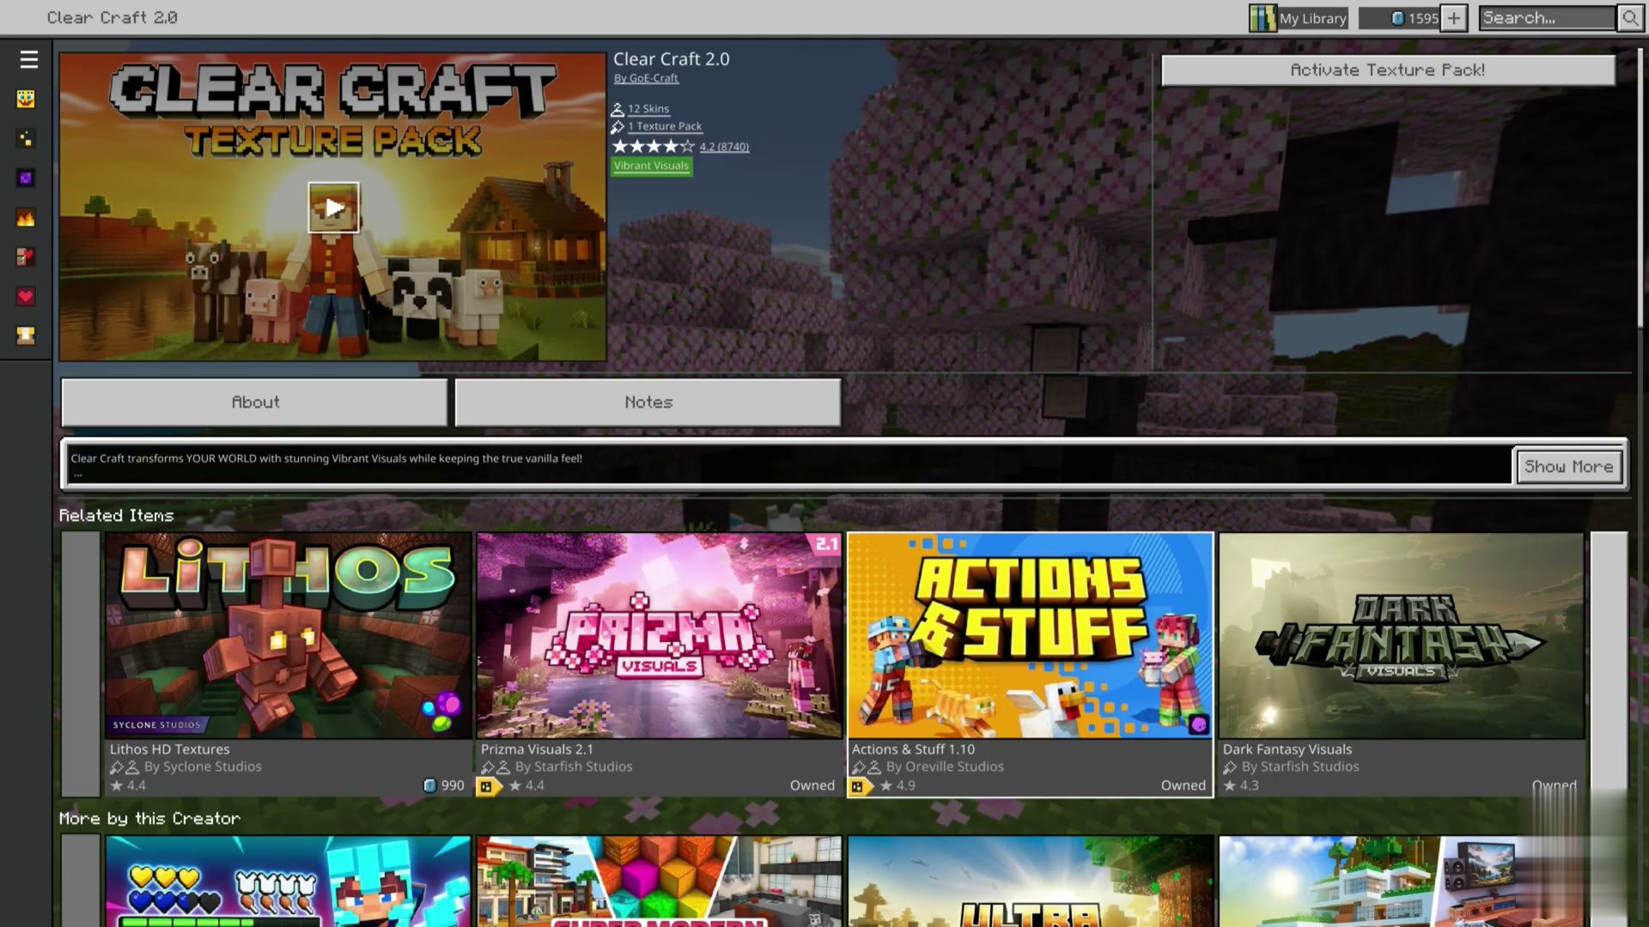Click the star rating row

(x=654, y=147)
